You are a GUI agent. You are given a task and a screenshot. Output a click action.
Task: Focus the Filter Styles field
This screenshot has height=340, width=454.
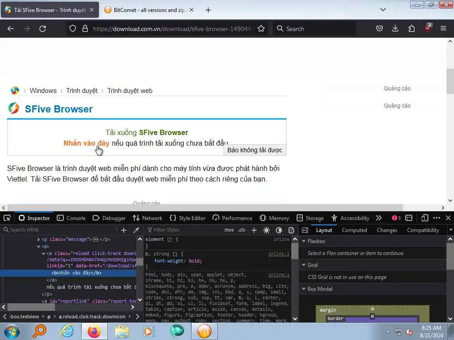pyautogui.click(x=184, y=230)
